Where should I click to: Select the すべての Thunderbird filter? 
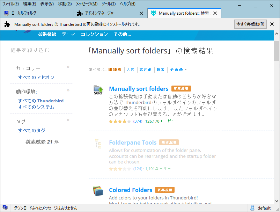click(x=41, y=101)
